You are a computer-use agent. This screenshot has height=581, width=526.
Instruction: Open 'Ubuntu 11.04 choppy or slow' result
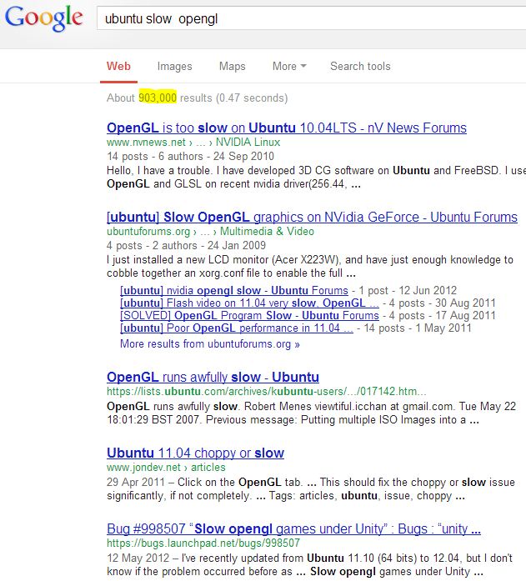click(195, 453)
